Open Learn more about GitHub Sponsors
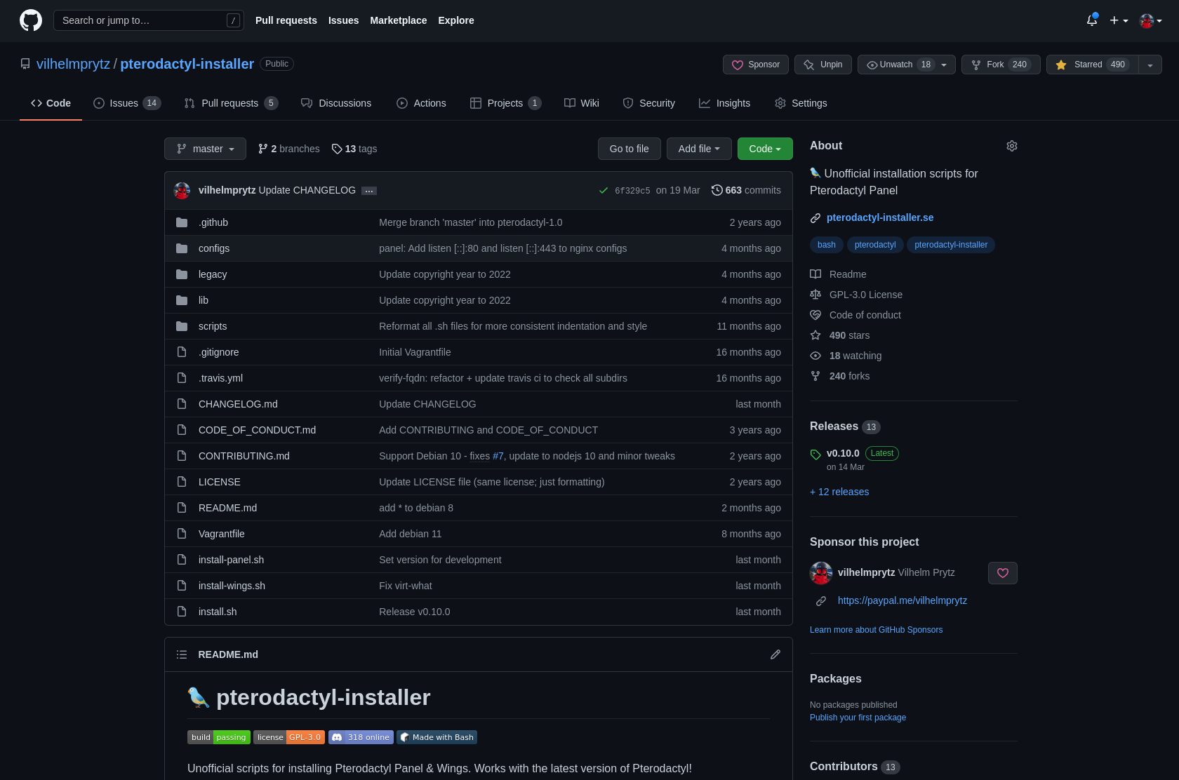Screen dimensions: 1179x780 [x=877, y=630]
